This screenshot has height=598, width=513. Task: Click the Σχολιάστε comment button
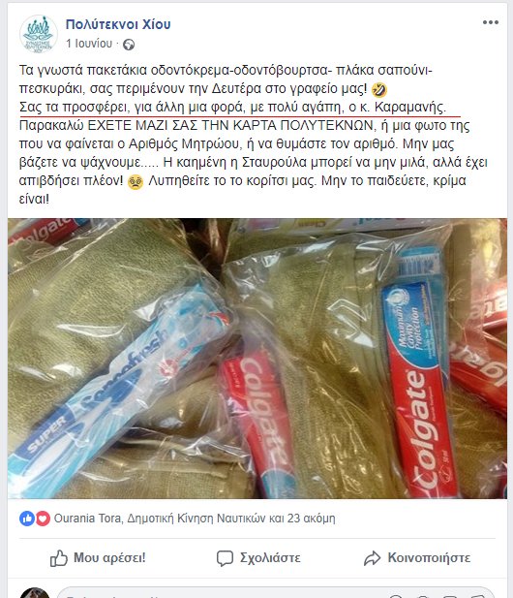[258, 558]
